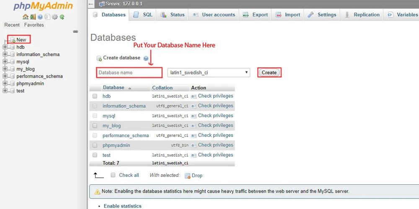Screen dimensions: 419x209
Task: Sort by the Collation column header
Action: [x=163, y=88]
